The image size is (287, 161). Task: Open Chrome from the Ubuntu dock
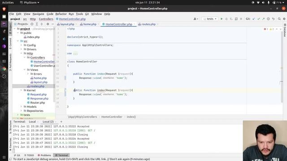click(4, 69)
